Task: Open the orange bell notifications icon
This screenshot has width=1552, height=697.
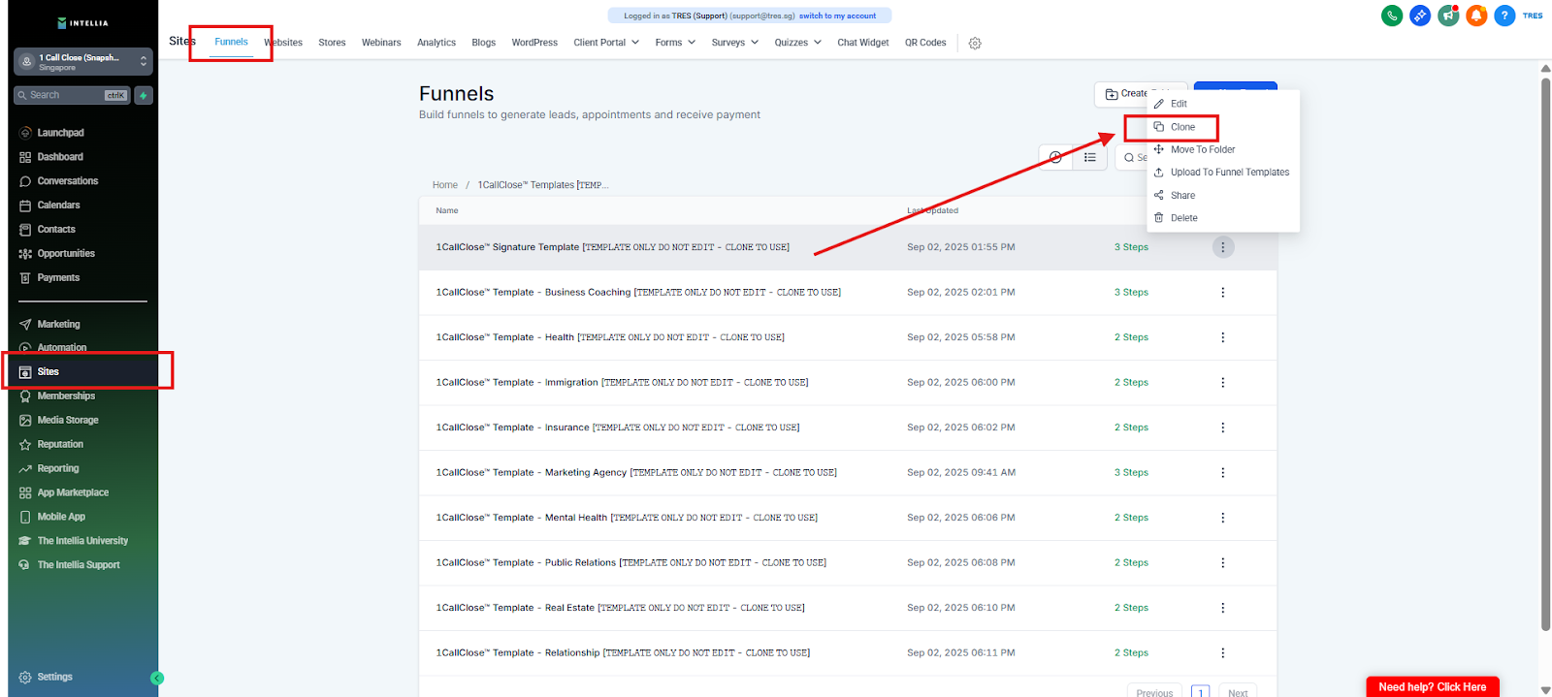Action: [x=1476, y=16]
